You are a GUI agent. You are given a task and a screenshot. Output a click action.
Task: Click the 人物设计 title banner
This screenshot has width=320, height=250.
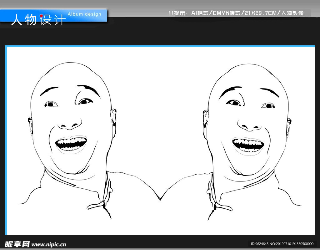[38, 20]
